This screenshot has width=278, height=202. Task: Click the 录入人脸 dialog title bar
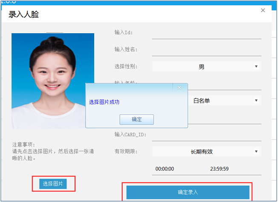(128, 14)
